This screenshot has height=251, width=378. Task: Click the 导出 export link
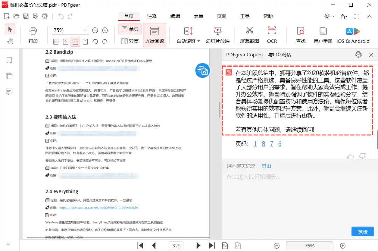266,166
